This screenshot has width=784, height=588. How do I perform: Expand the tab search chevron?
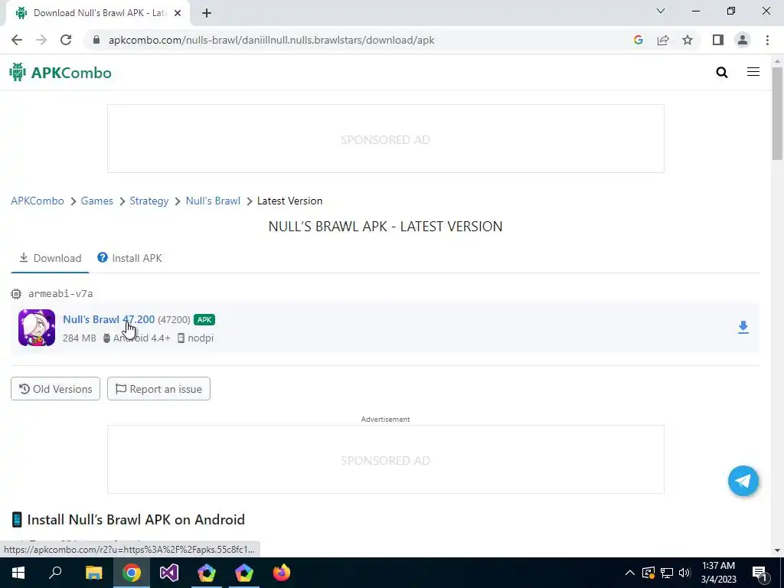point(661,11)
